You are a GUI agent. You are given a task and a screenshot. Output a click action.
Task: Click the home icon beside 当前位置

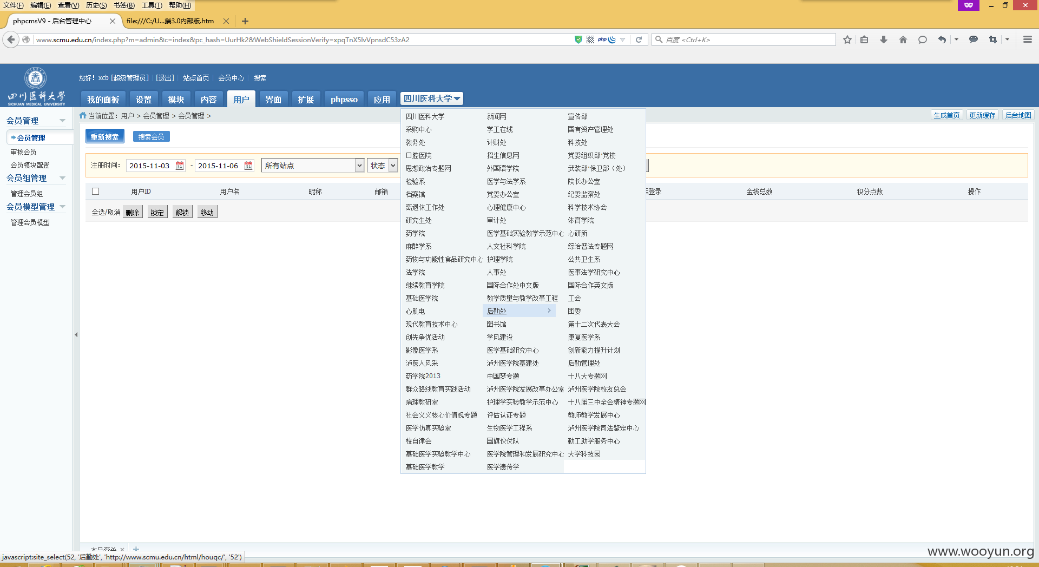(x=83, y=115)
